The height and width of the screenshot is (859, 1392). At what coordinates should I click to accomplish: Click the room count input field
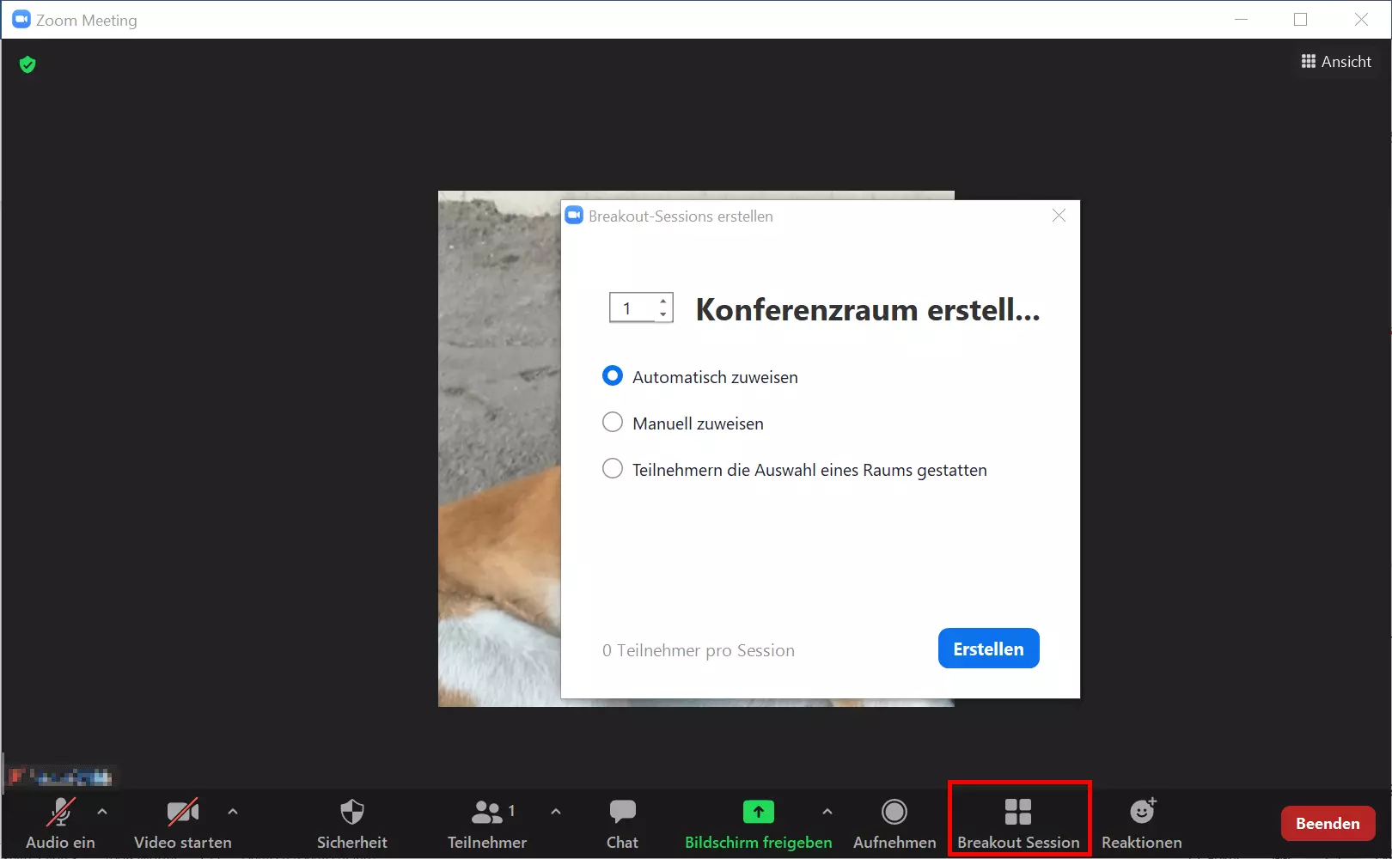point(633,308)
